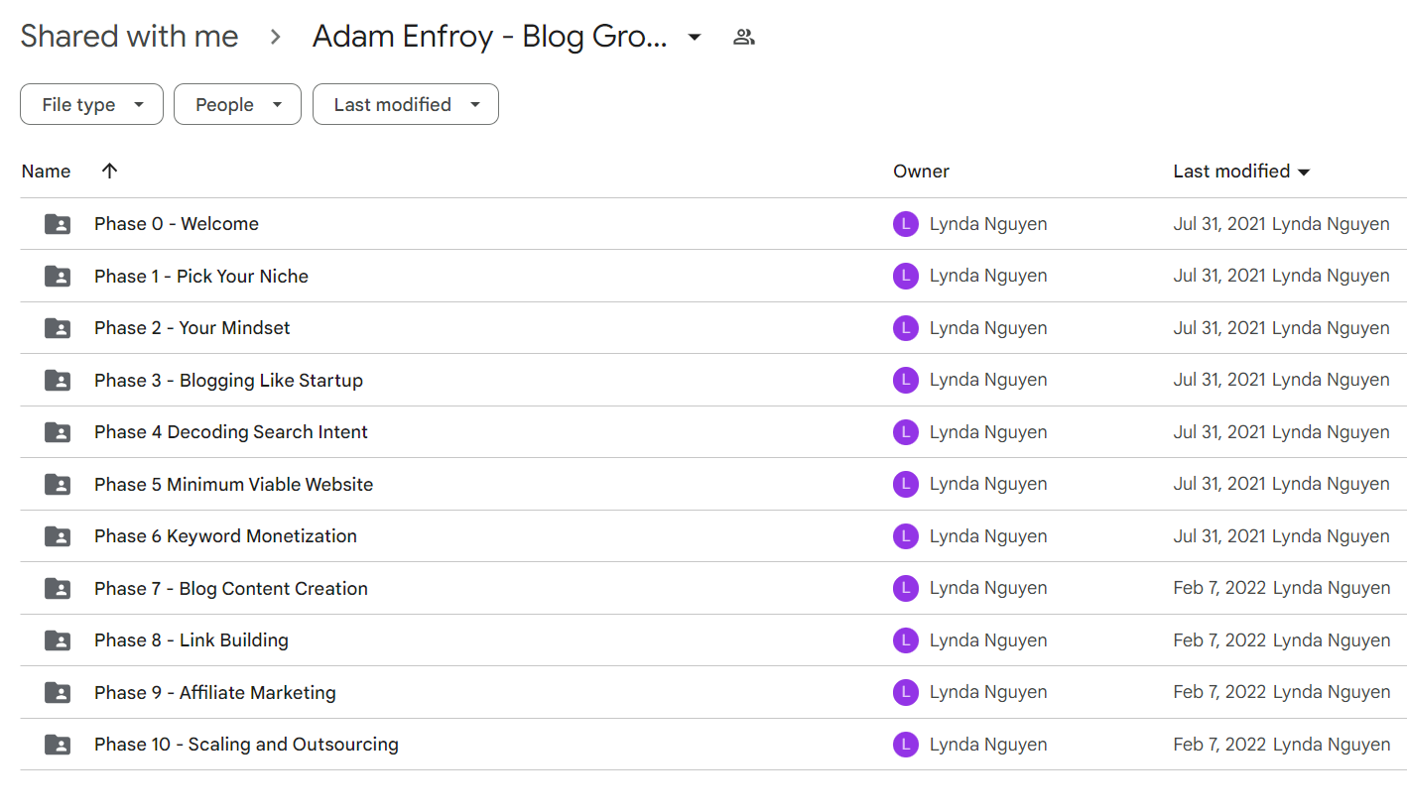This screenshot has width=1407, height=812.
Task: Click the sort direction arrow beside Name
Action: (110, 171)
